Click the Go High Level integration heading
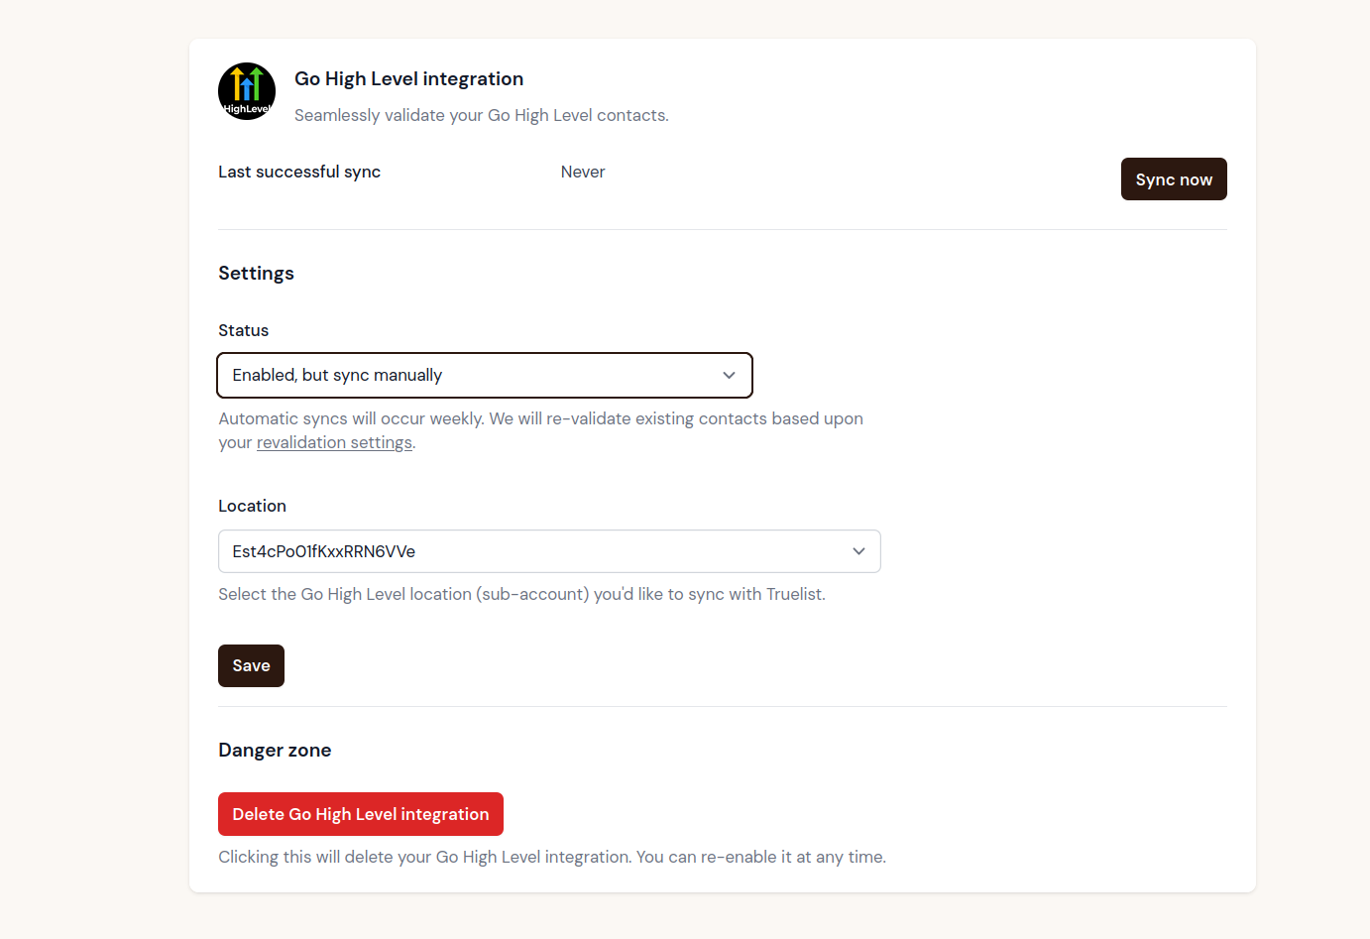Image resolution: width=1370 pixels, height=939 pixels. click(x=408, y=79)
